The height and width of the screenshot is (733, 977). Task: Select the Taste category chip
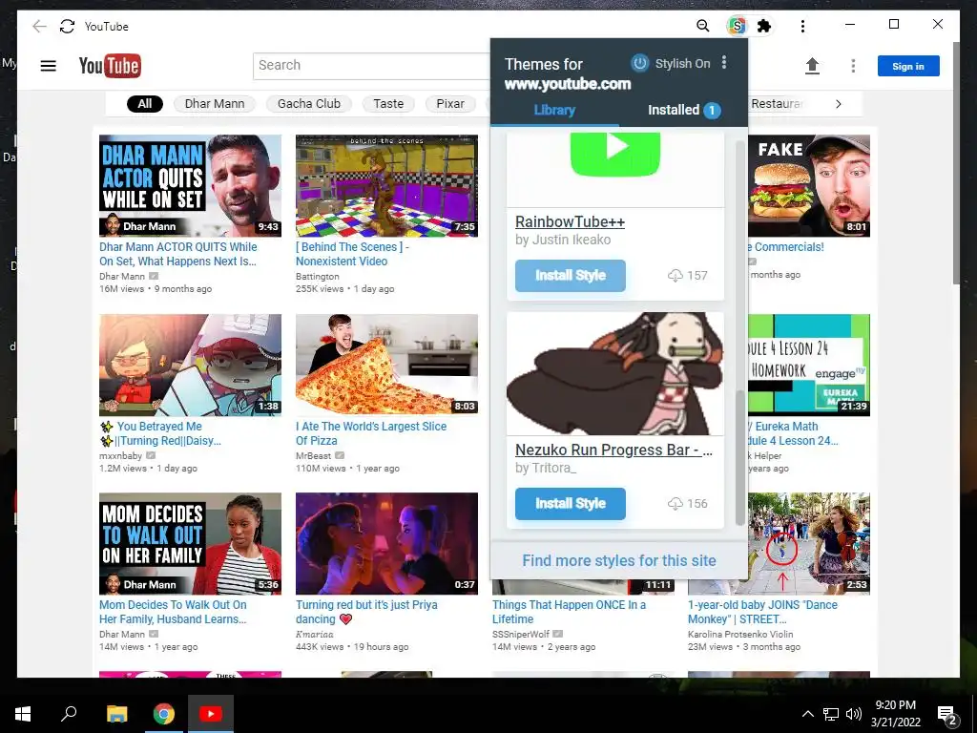click(388, 103)
